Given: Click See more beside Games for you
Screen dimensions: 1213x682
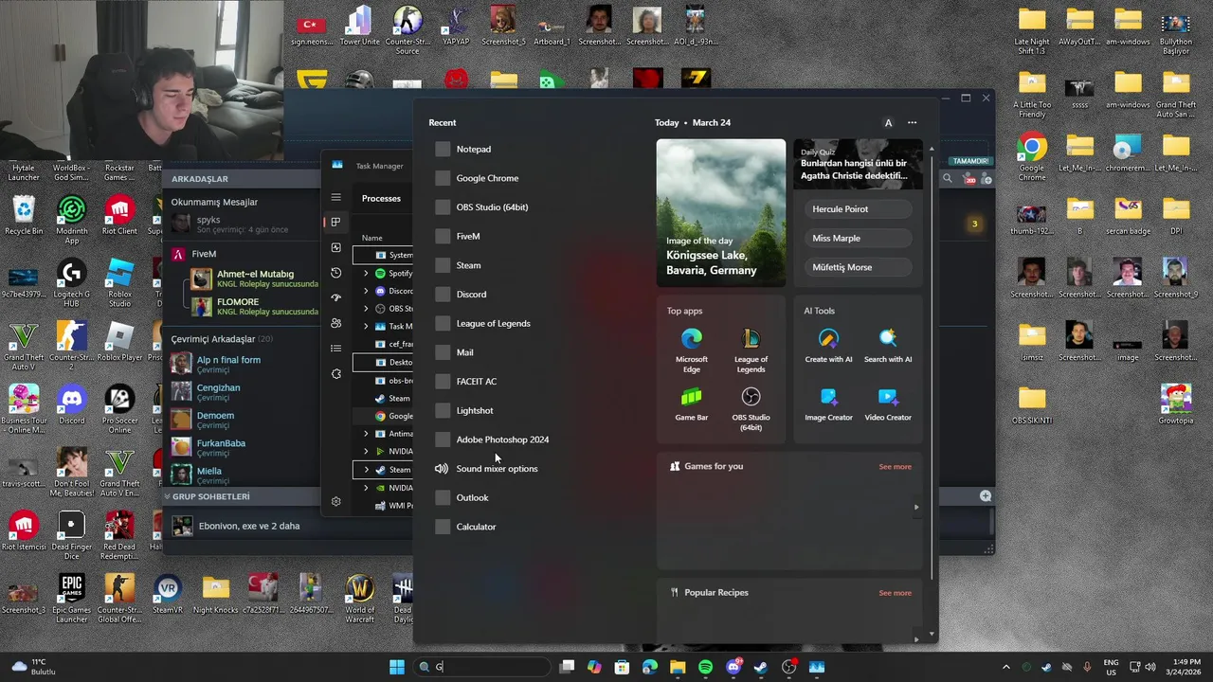Looking at the screenshot, I should click(895, 467).
